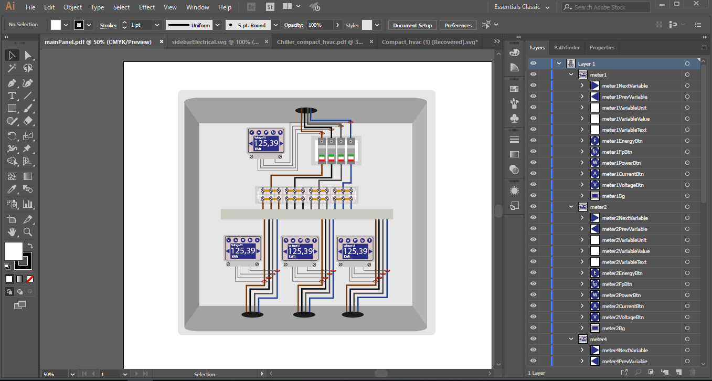The image size is (712, 381).
Task: Collapse the meter1 group
Action: 571,75
